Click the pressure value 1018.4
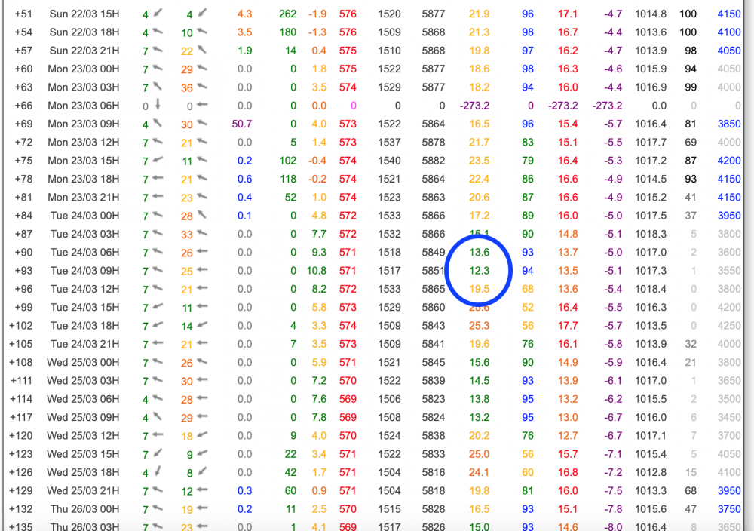Screen dimensions: 754x531 tap(651, 289)
